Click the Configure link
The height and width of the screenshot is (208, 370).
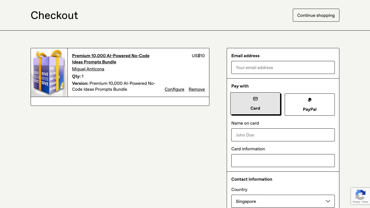coord(174,89)
